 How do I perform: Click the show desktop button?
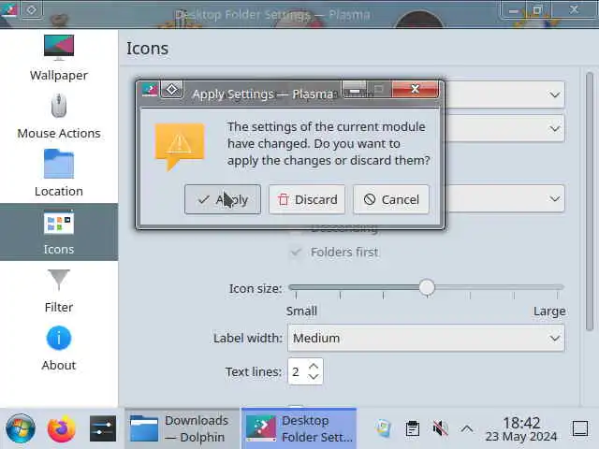[580, 428]
